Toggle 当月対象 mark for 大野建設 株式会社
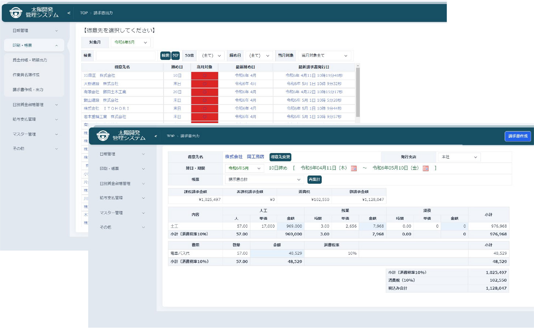This screenshot has width=534, height=328. pyautogui.click(x=204, y=84)
